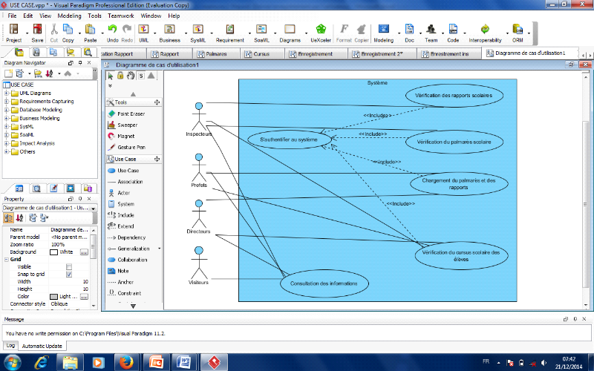Expand the Generalization tool dropdown arrow

tap(159, 249)
